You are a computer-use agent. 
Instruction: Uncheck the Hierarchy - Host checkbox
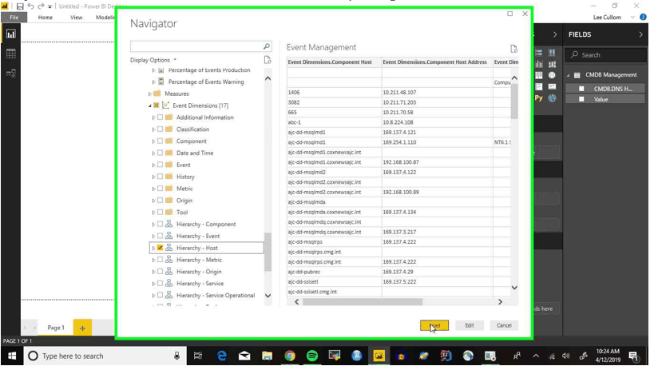160,248
